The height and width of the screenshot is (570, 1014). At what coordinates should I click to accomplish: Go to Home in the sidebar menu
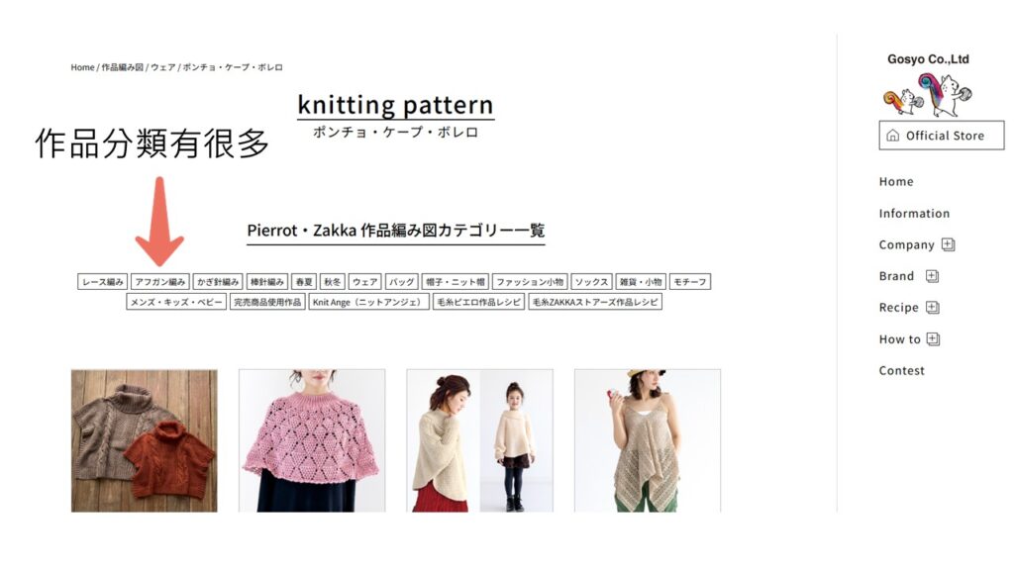click(x=895, y=182)
